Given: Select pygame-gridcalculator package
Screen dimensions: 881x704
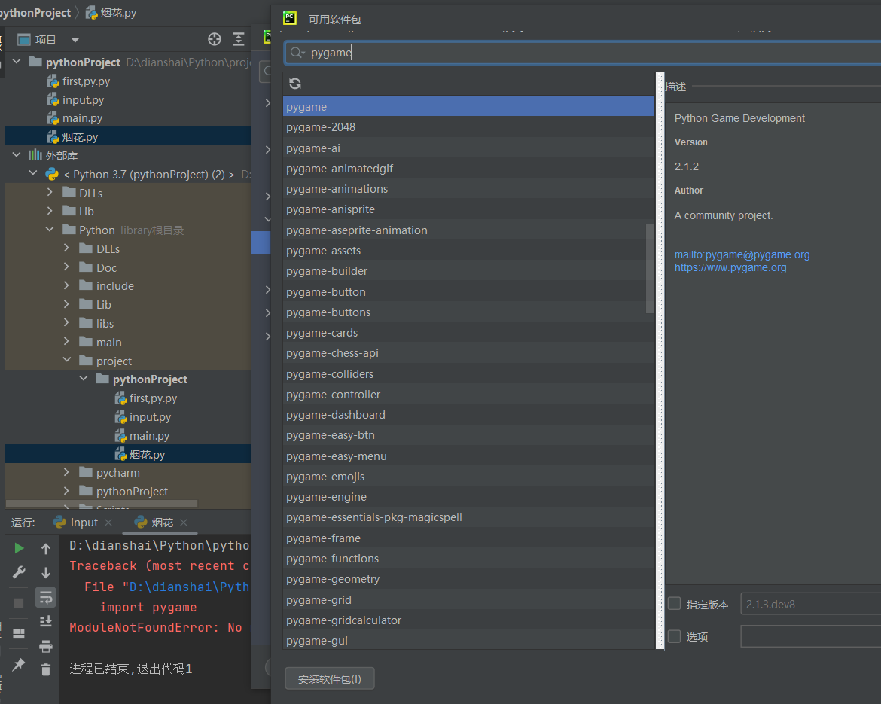Looking at the screenshot, I should (468, 620).
